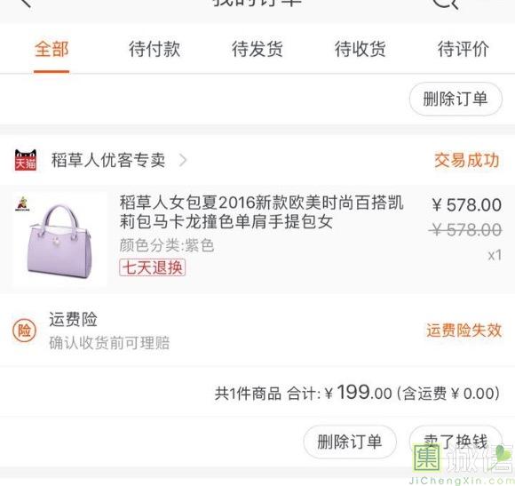Click the Tmall cat logo icon
Screen dimensions: 515x486
(26, 160)
